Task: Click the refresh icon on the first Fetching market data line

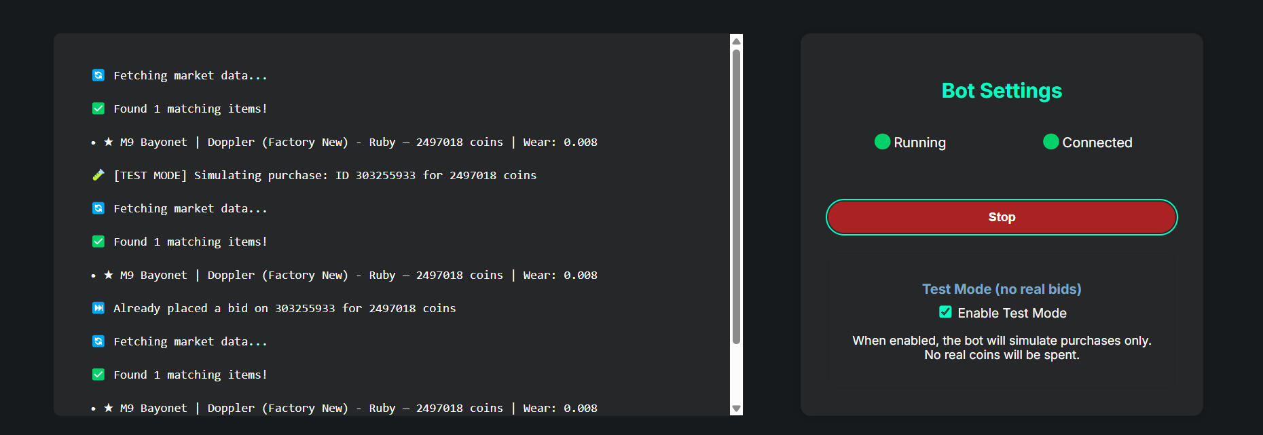Action: 98,75
